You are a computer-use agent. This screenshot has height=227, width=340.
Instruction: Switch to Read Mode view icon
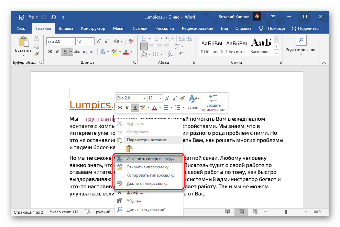(227, 212)
